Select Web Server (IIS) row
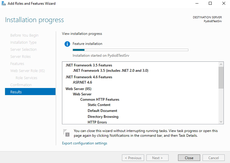This screenshot has height=163, width=230. [x=79, y=89]
